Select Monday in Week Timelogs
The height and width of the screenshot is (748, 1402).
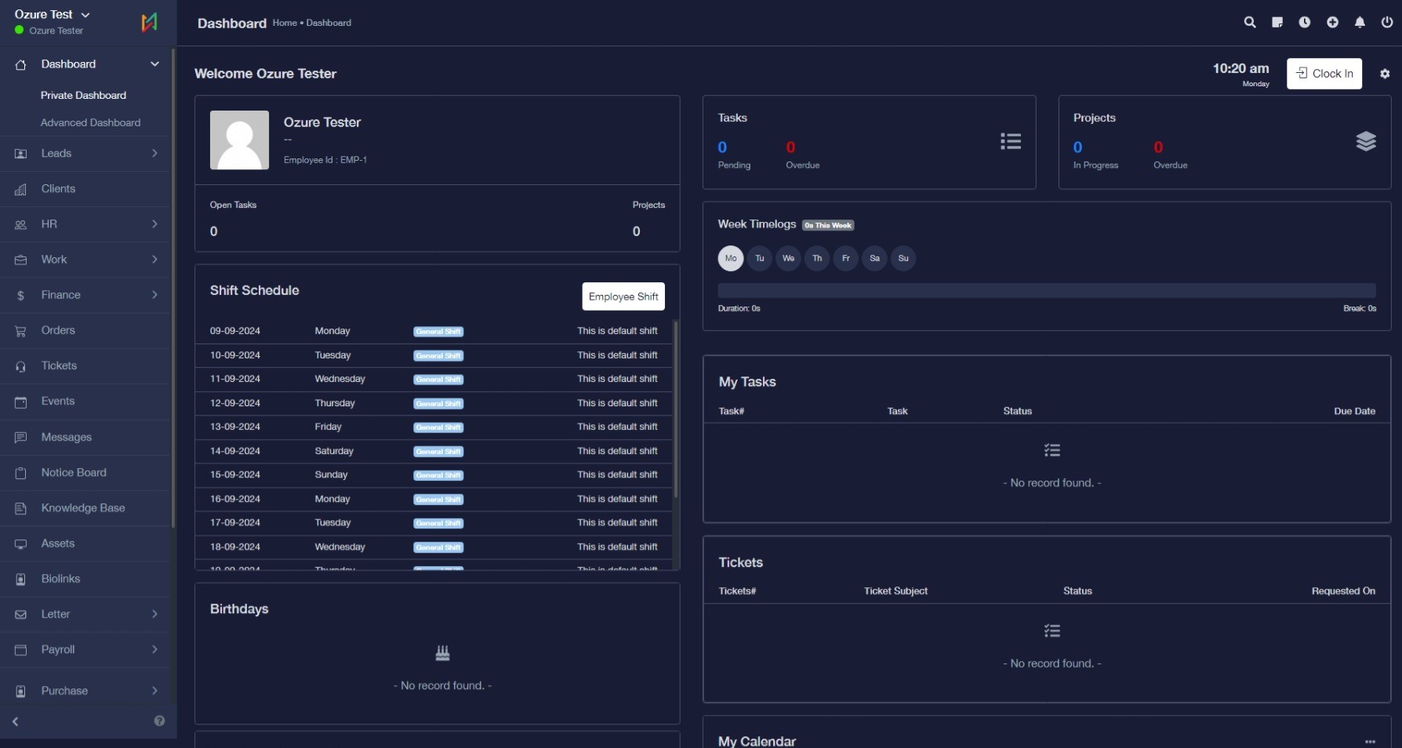[x=730, y=259]
